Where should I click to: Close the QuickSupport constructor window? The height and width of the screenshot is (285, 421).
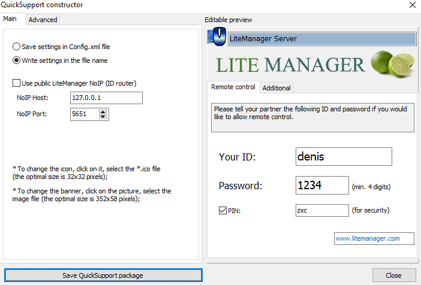pyautogui.click(x=413, y=5)
